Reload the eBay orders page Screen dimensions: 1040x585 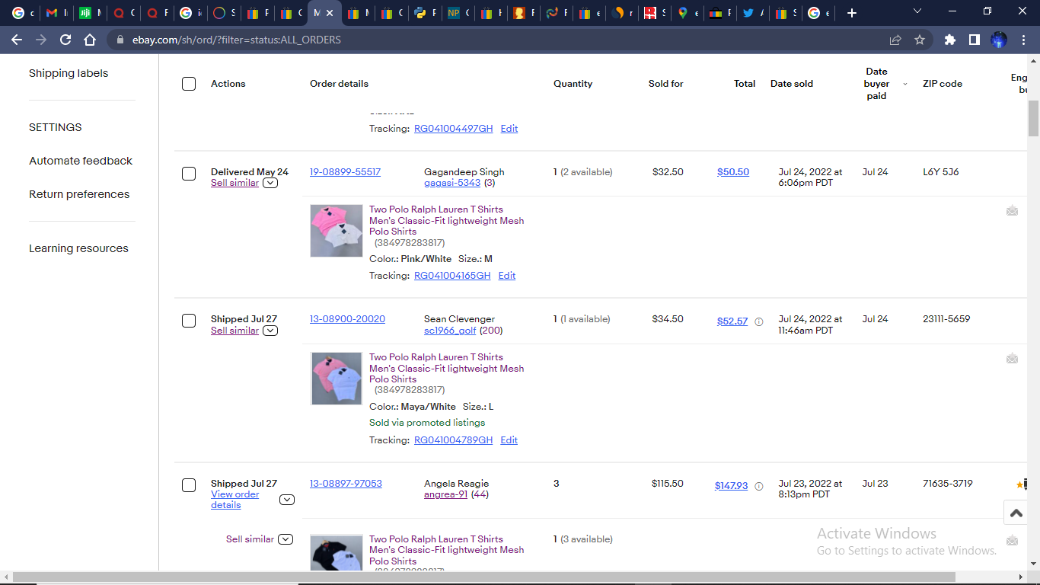click(x=65, y=40)
